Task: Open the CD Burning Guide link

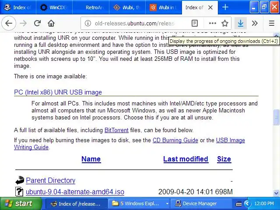Action: pos(175,140)
